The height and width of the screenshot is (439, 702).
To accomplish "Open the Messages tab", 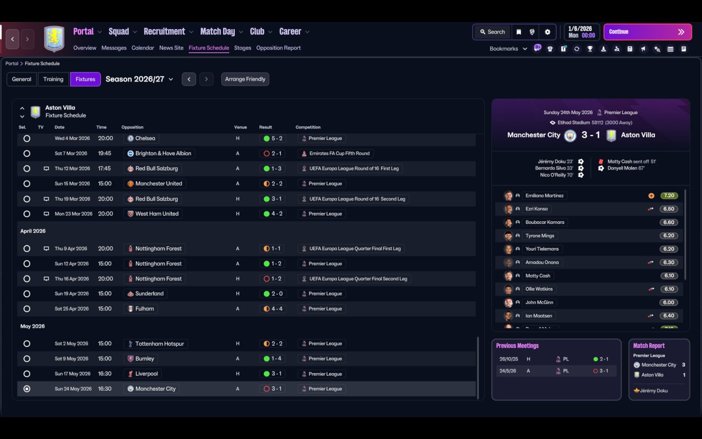I will coord(114,48).
